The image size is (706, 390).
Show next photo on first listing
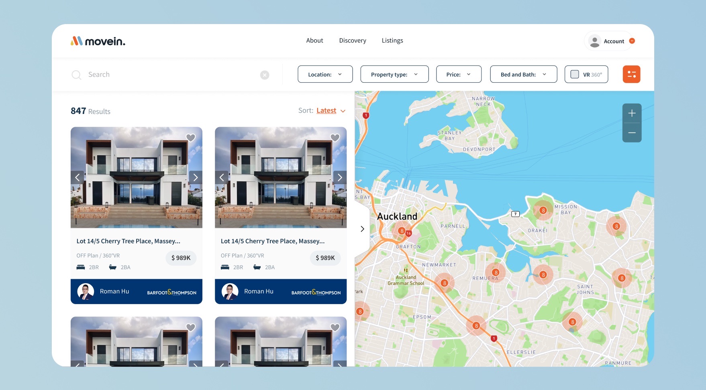point(196,177)
